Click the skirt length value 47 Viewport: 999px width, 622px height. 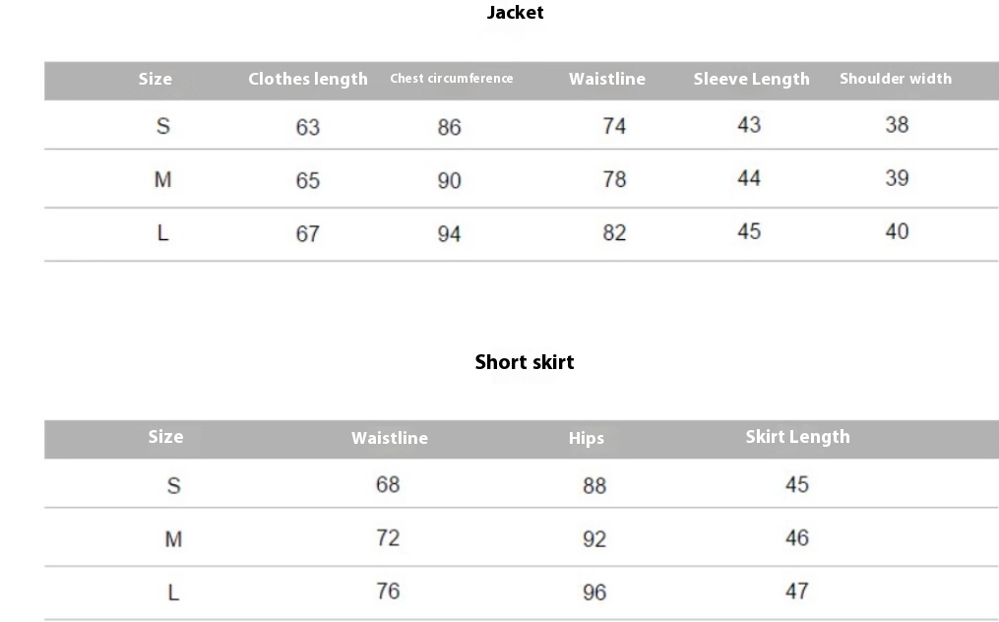797,591
